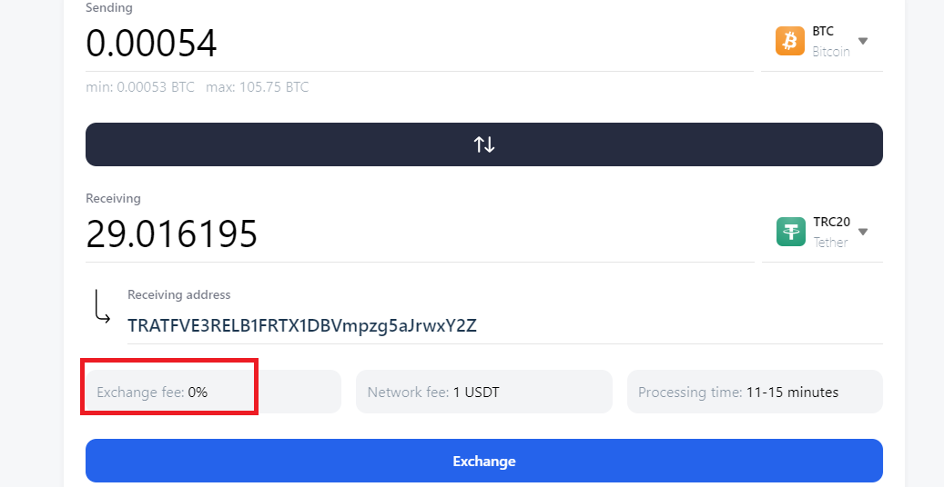Click the orange Bitcoin logo icon
The width and height of the screenshot is (944, 487).
click(790, 41)
